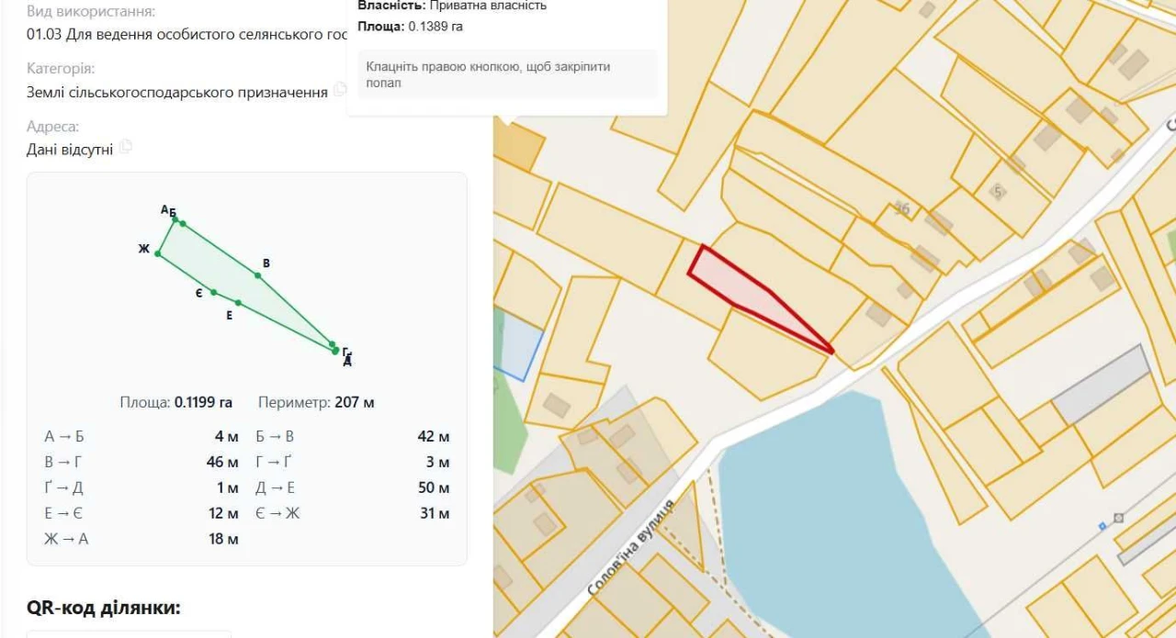Select the 'Г → Ґ' edge label
Viewport: 1176px width, 638px height.
pos(274,463)
